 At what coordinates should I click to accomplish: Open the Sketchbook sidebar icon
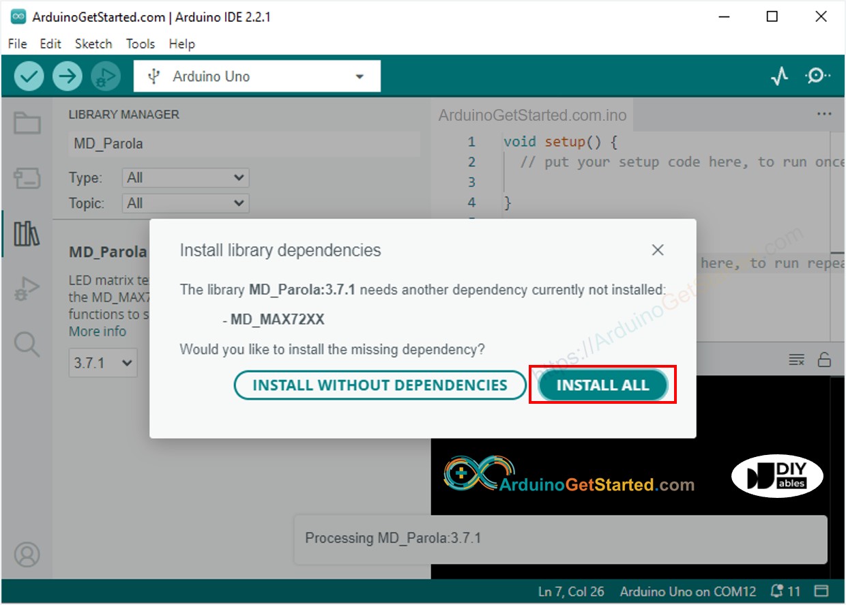(27, 124)
